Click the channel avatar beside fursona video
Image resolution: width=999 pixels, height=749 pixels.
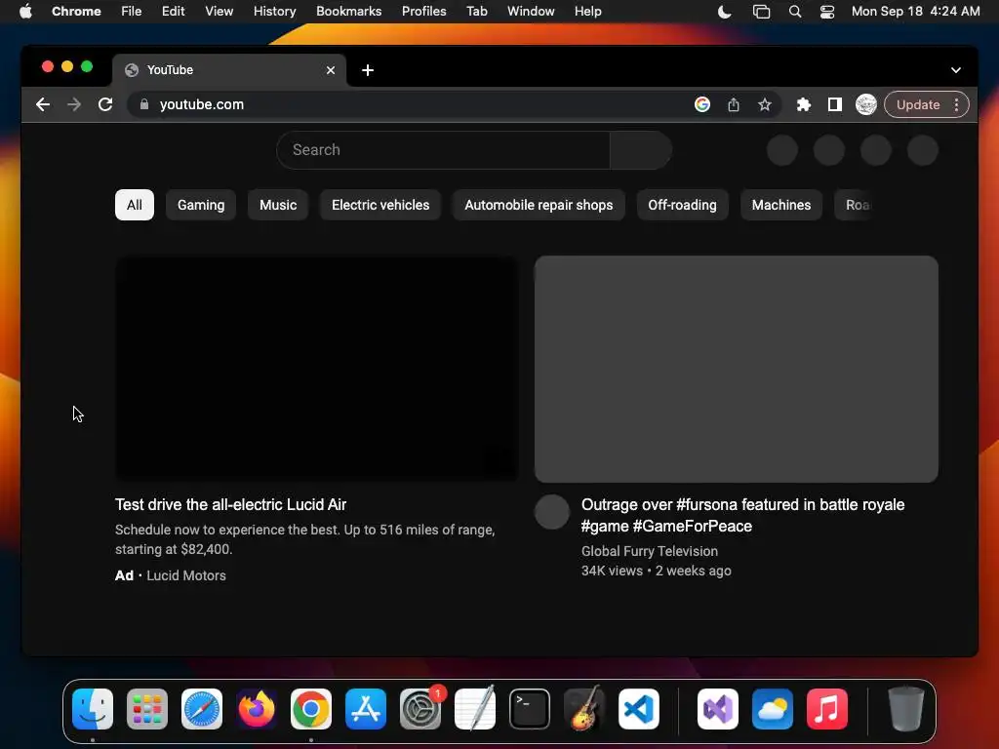(552, 512)
